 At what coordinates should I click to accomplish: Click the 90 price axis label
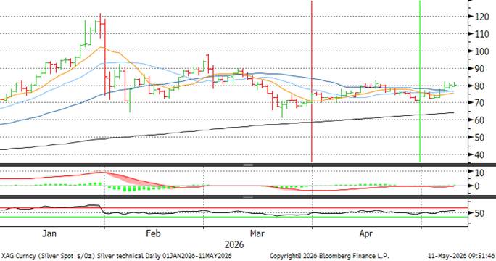480,69
